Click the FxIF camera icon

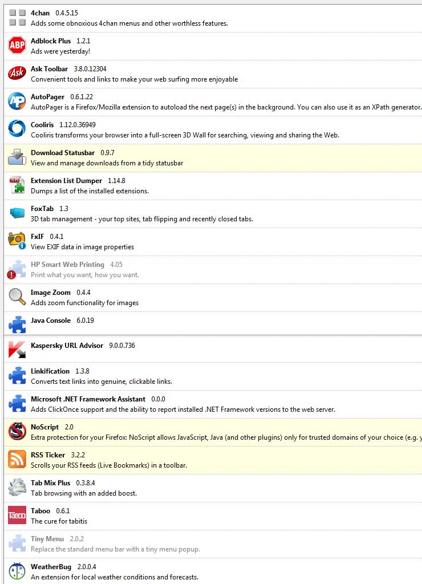[17, 241]
